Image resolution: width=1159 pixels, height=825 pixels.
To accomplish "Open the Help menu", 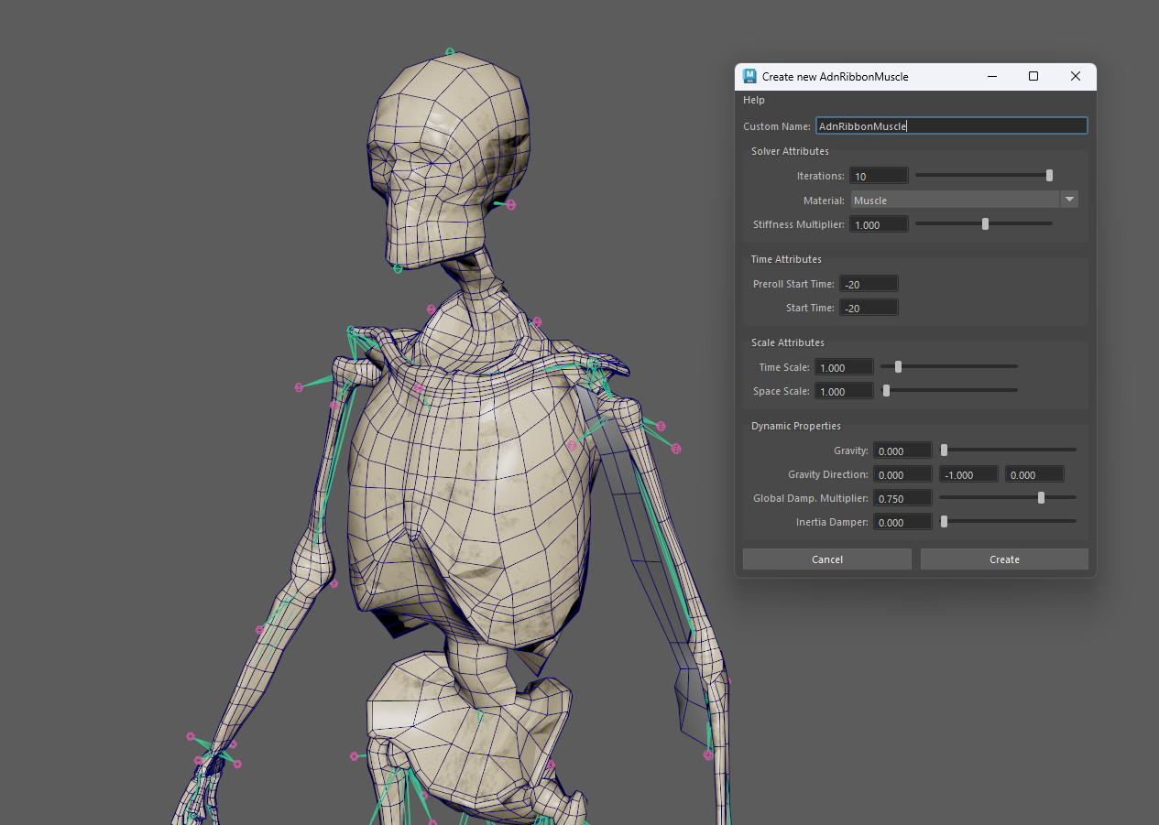I will pos(753,100).
